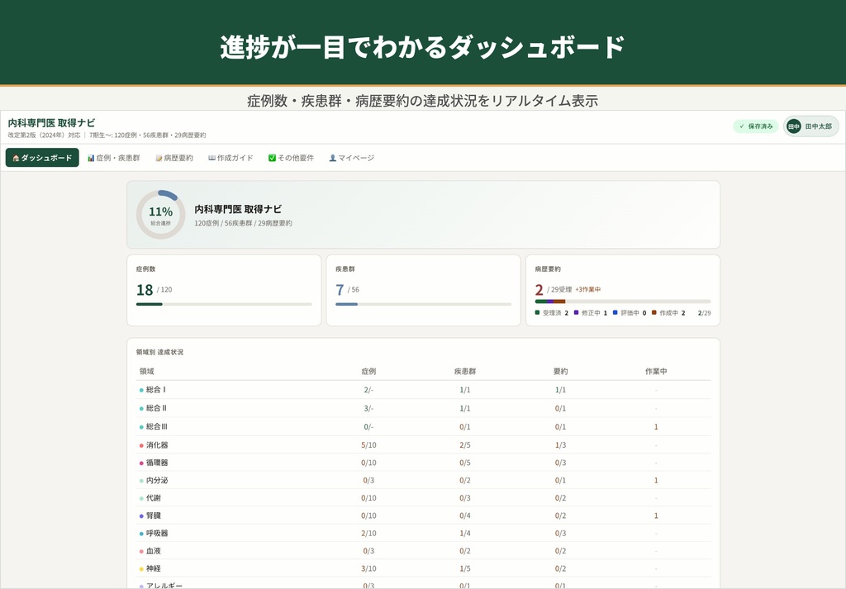846x589 pixels.
Task: Click the person icon beside マイページ
Action: 332,158
